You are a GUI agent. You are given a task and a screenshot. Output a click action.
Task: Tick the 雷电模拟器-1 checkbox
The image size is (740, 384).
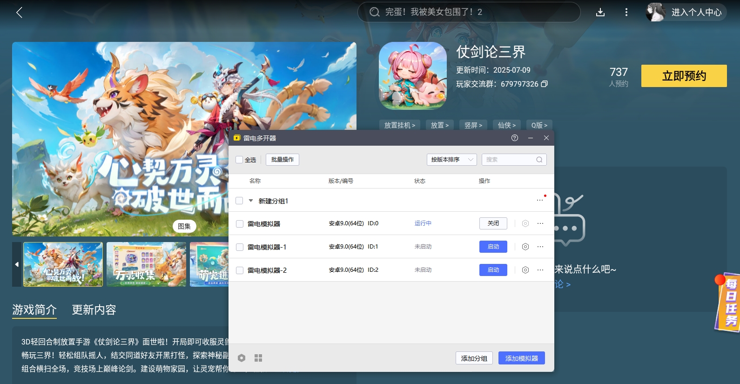[x=240, y=247]
